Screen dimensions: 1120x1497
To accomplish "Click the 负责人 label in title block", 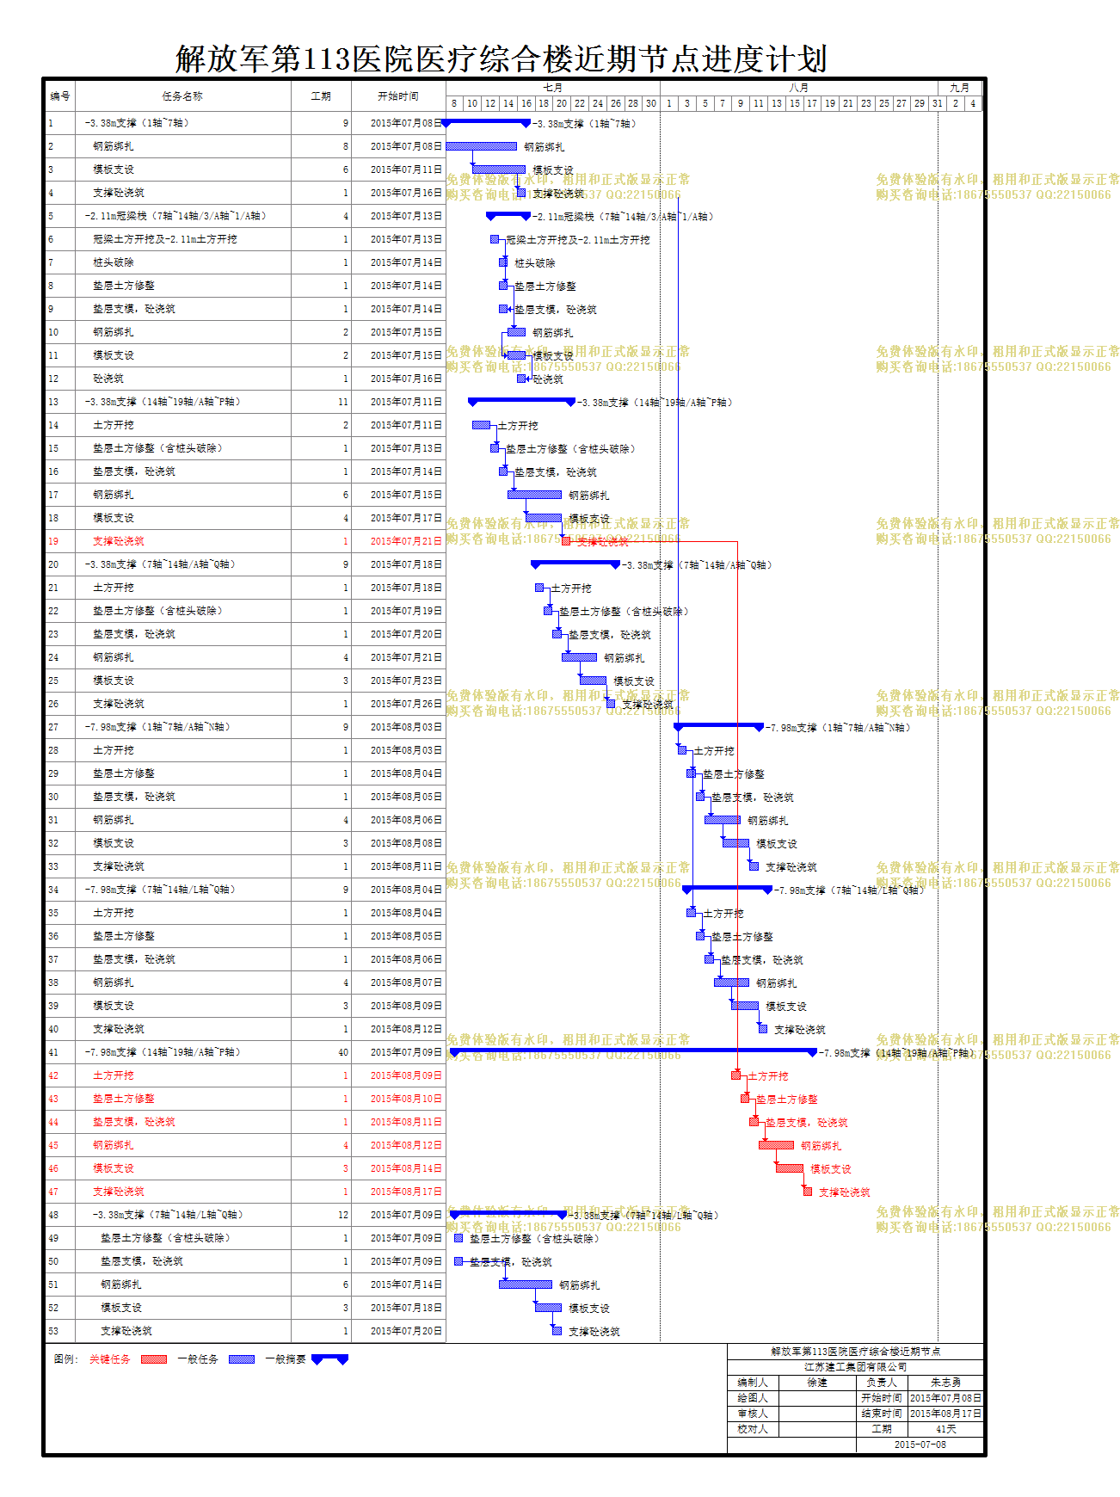I will [882, 1383].
